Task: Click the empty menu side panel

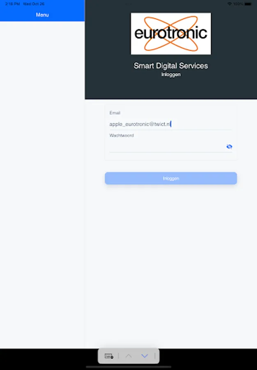Action: (42, 184)
